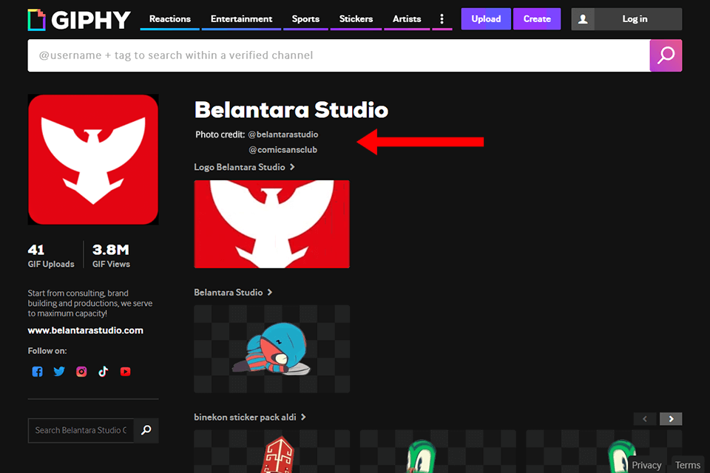Click the Upload button

(x=486, y=19)
